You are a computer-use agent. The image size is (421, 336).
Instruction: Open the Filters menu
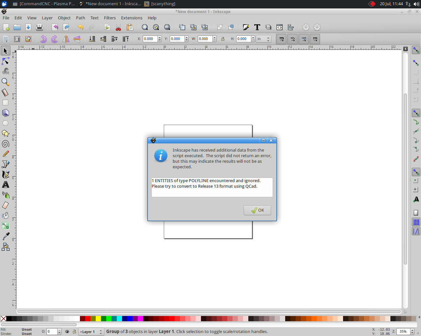click(x=110, y=18)
